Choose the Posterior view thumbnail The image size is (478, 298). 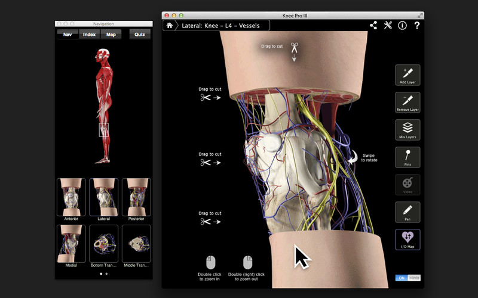click(136, 197)
